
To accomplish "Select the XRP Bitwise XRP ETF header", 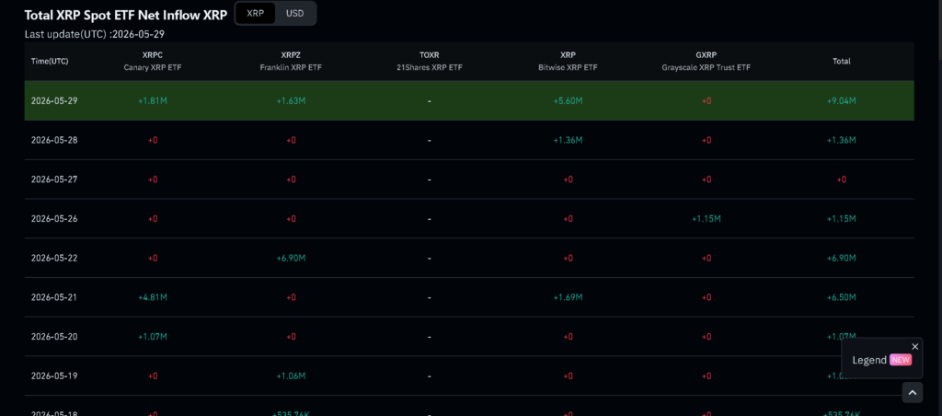I will [x=568, y=62].
